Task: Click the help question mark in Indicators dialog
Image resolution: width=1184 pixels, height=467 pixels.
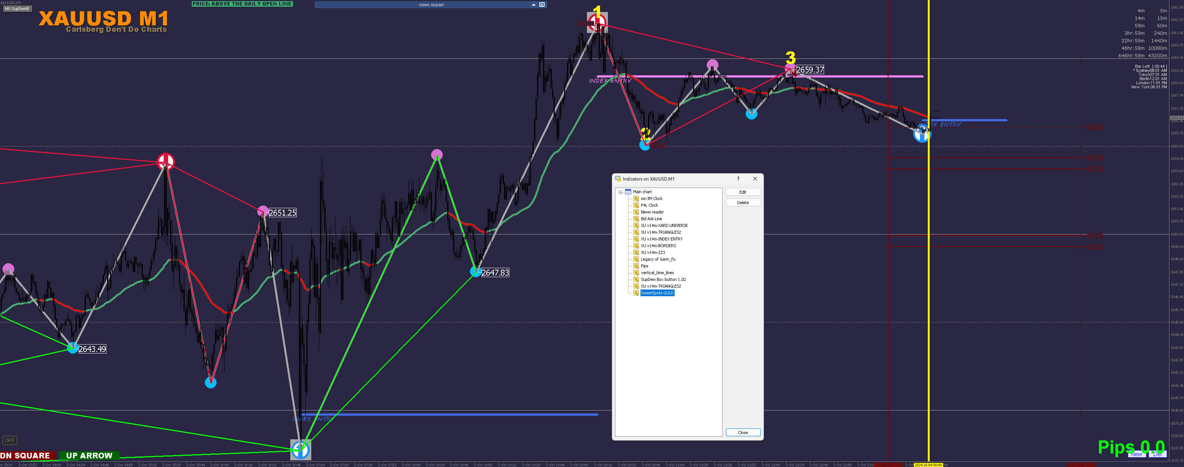Action: point(738,179)
